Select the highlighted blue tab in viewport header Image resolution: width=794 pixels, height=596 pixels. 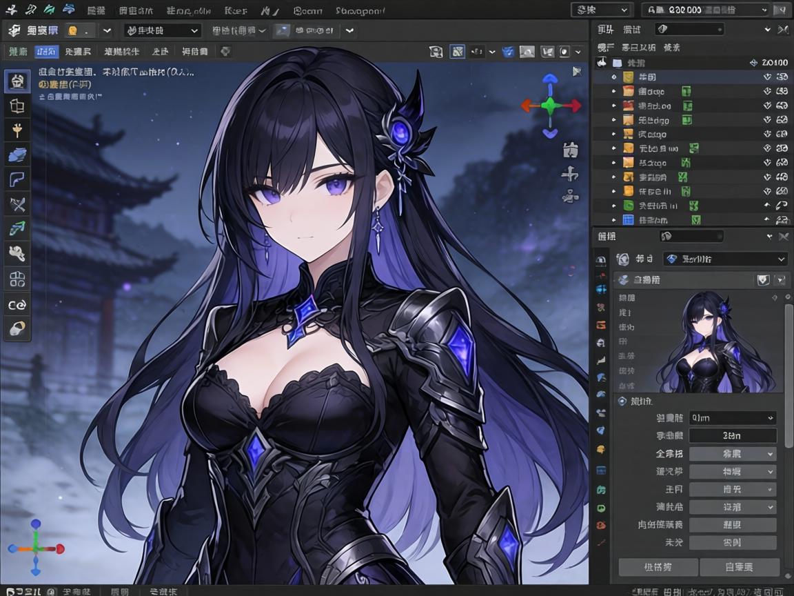point(46,52)
